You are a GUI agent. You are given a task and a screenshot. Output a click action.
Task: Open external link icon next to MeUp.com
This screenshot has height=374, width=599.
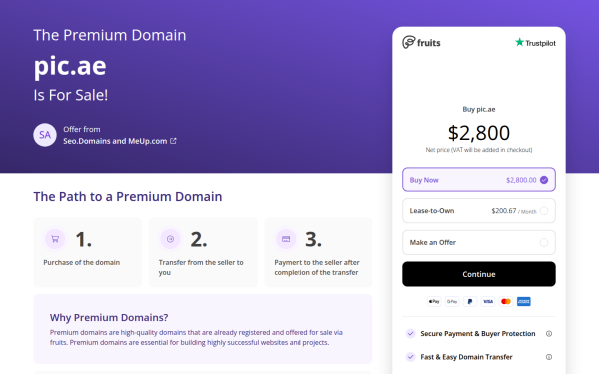click(x=173, y=141)
